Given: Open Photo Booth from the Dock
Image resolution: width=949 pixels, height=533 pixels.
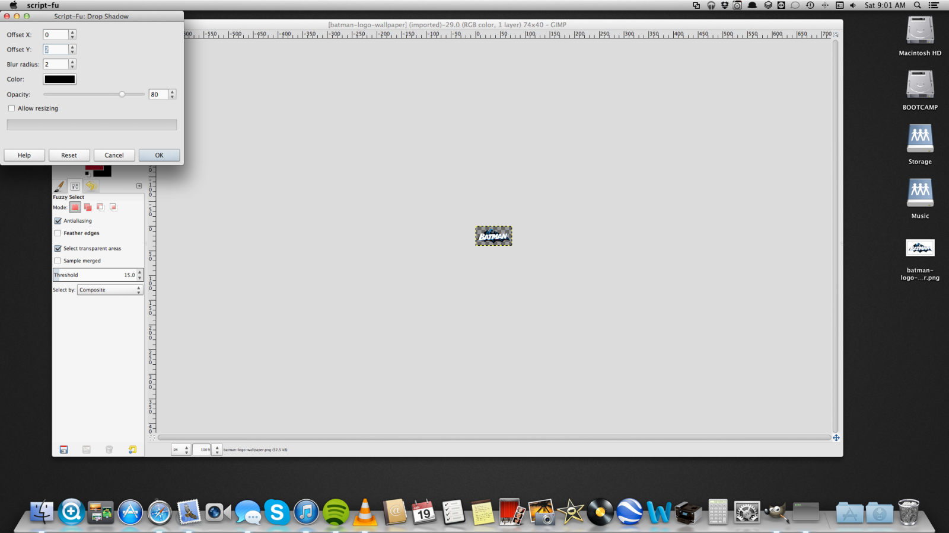Looking at the screenshot, I should tap(512, 512).
